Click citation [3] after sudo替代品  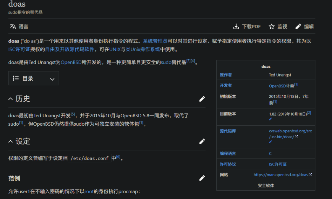(x=189, y=61)
